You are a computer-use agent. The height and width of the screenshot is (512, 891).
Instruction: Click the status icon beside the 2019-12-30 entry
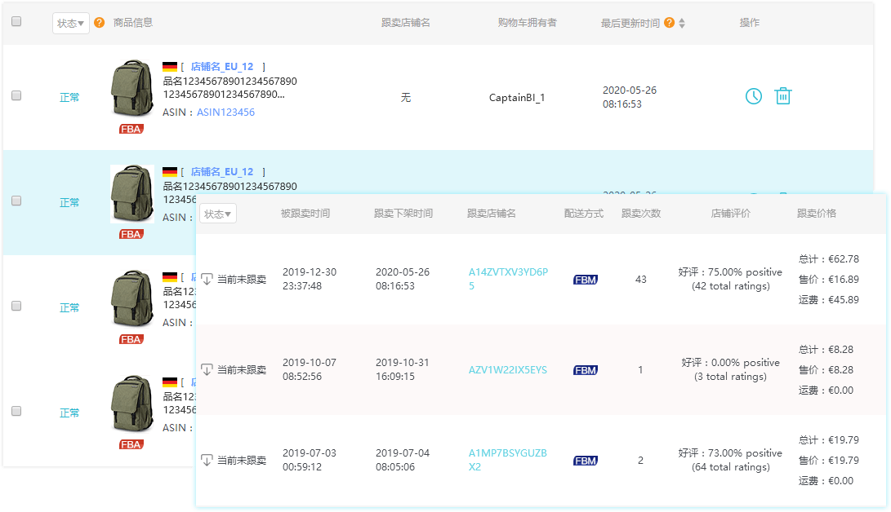tap(207, 279)
